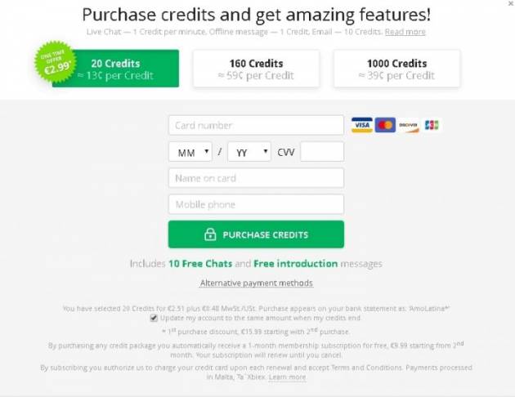The height and width of the screenshot is (397, 515).
Task: Uncheck the auto-update account checkbox
Action: pyautogui.click(x=154, y=318)
